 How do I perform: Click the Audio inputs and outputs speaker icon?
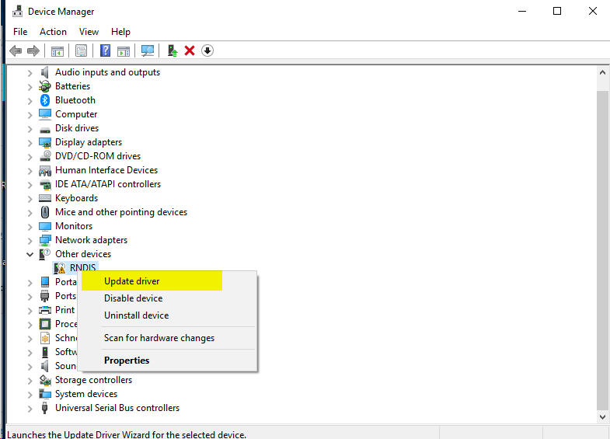pos(45,72)
